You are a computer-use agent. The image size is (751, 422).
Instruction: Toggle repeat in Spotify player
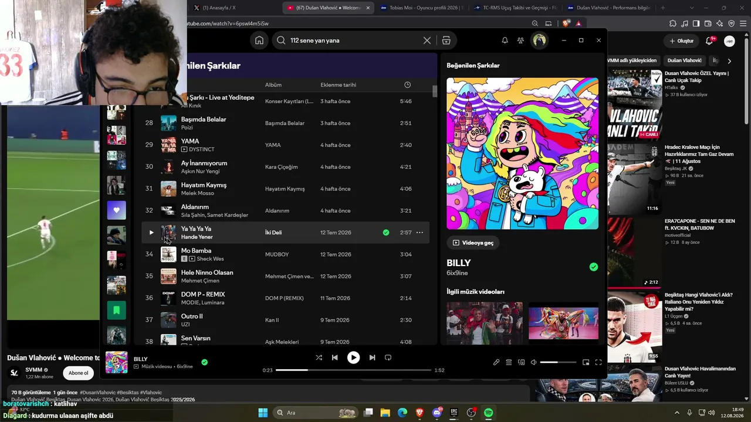pyautogui.click(x=388, y=358)
